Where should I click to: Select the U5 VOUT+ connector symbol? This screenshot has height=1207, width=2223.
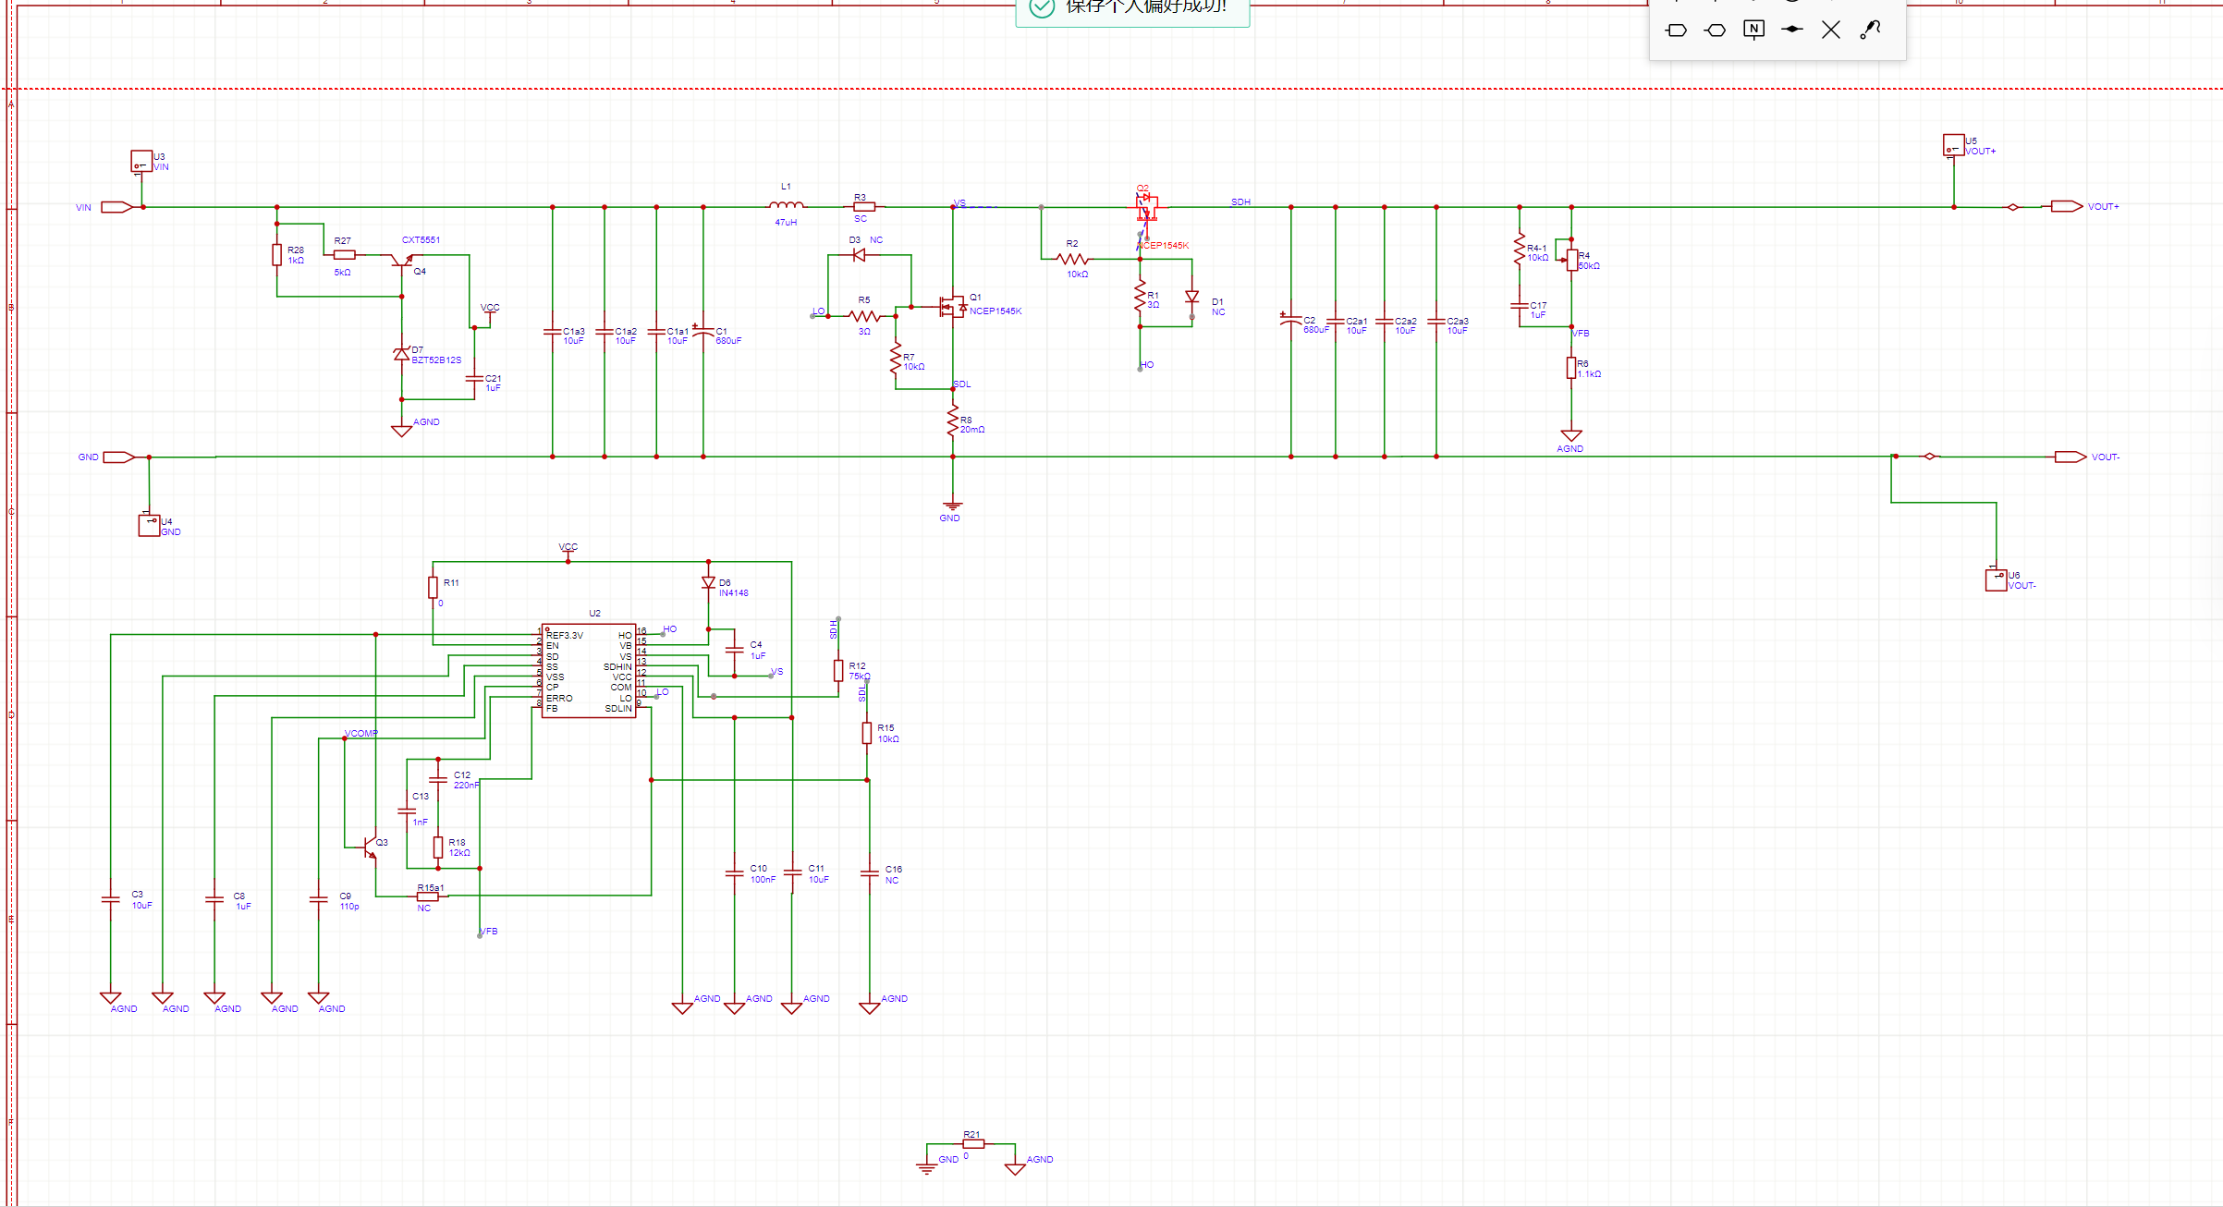pos(1952,146)
